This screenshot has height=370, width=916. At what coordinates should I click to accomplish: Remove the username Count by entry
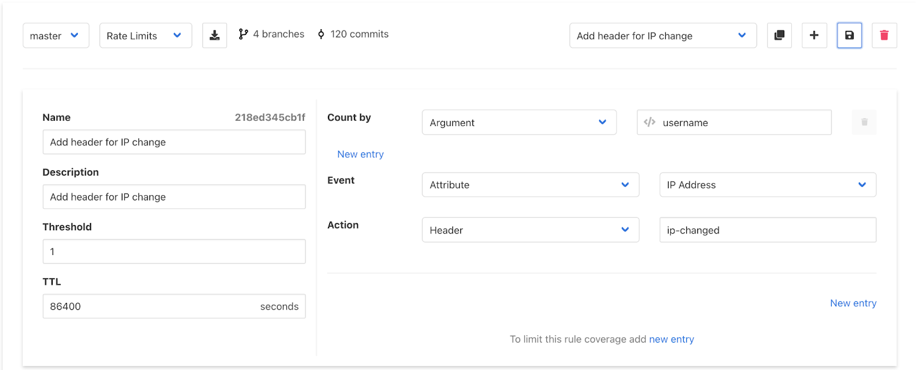[x=864, y=123]
